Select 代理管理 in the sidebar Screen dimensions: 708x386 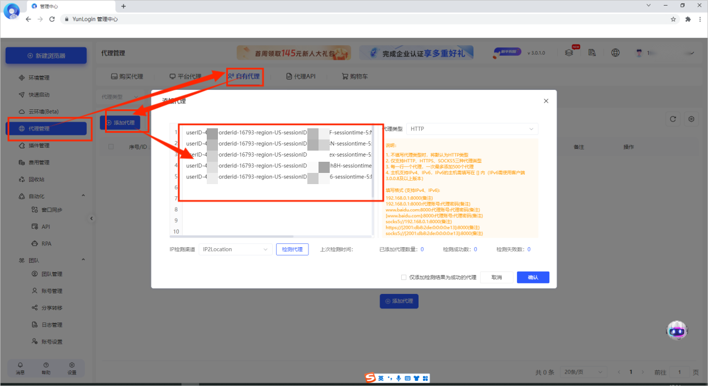(46, 129)
